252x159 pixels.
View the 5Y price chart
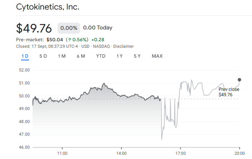pyautogui.click(x=137, y=56)
